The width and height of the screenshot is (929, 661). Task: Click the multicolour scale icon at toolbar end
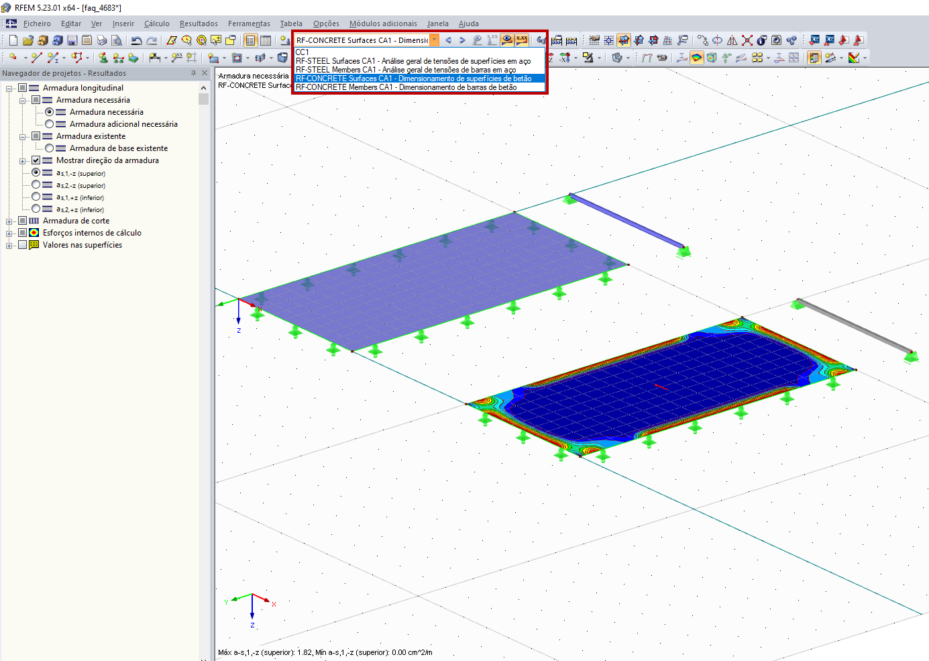point(854,58)
